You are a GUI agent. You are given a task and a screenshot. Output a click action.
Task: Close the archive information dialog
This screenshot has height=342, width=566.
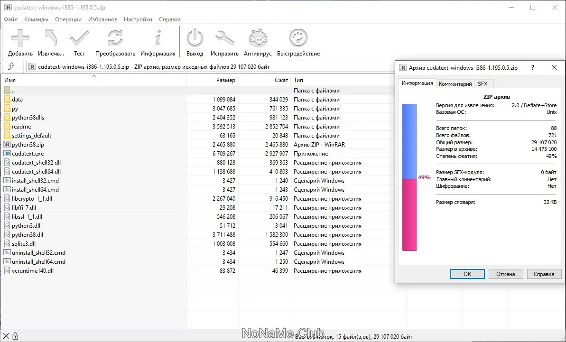click(x=554, y=67)
